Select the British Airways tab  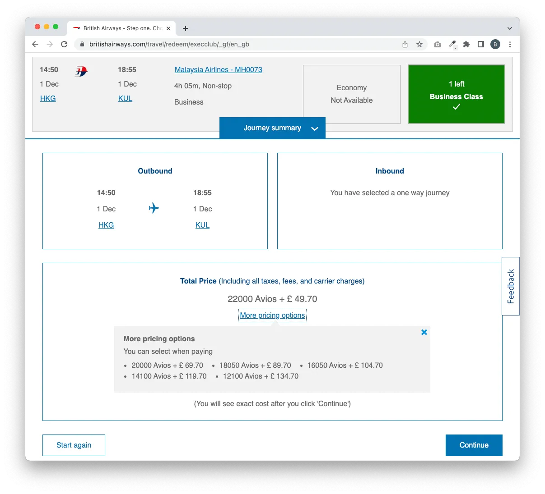pos(121,28)
